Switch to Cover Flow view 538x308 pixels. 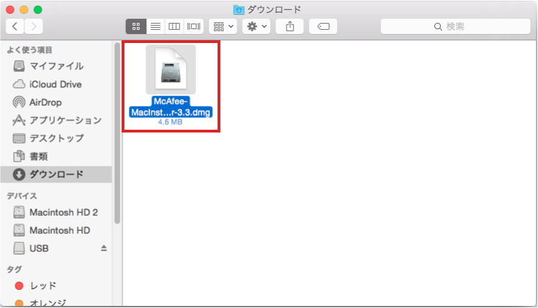point(194,26)
